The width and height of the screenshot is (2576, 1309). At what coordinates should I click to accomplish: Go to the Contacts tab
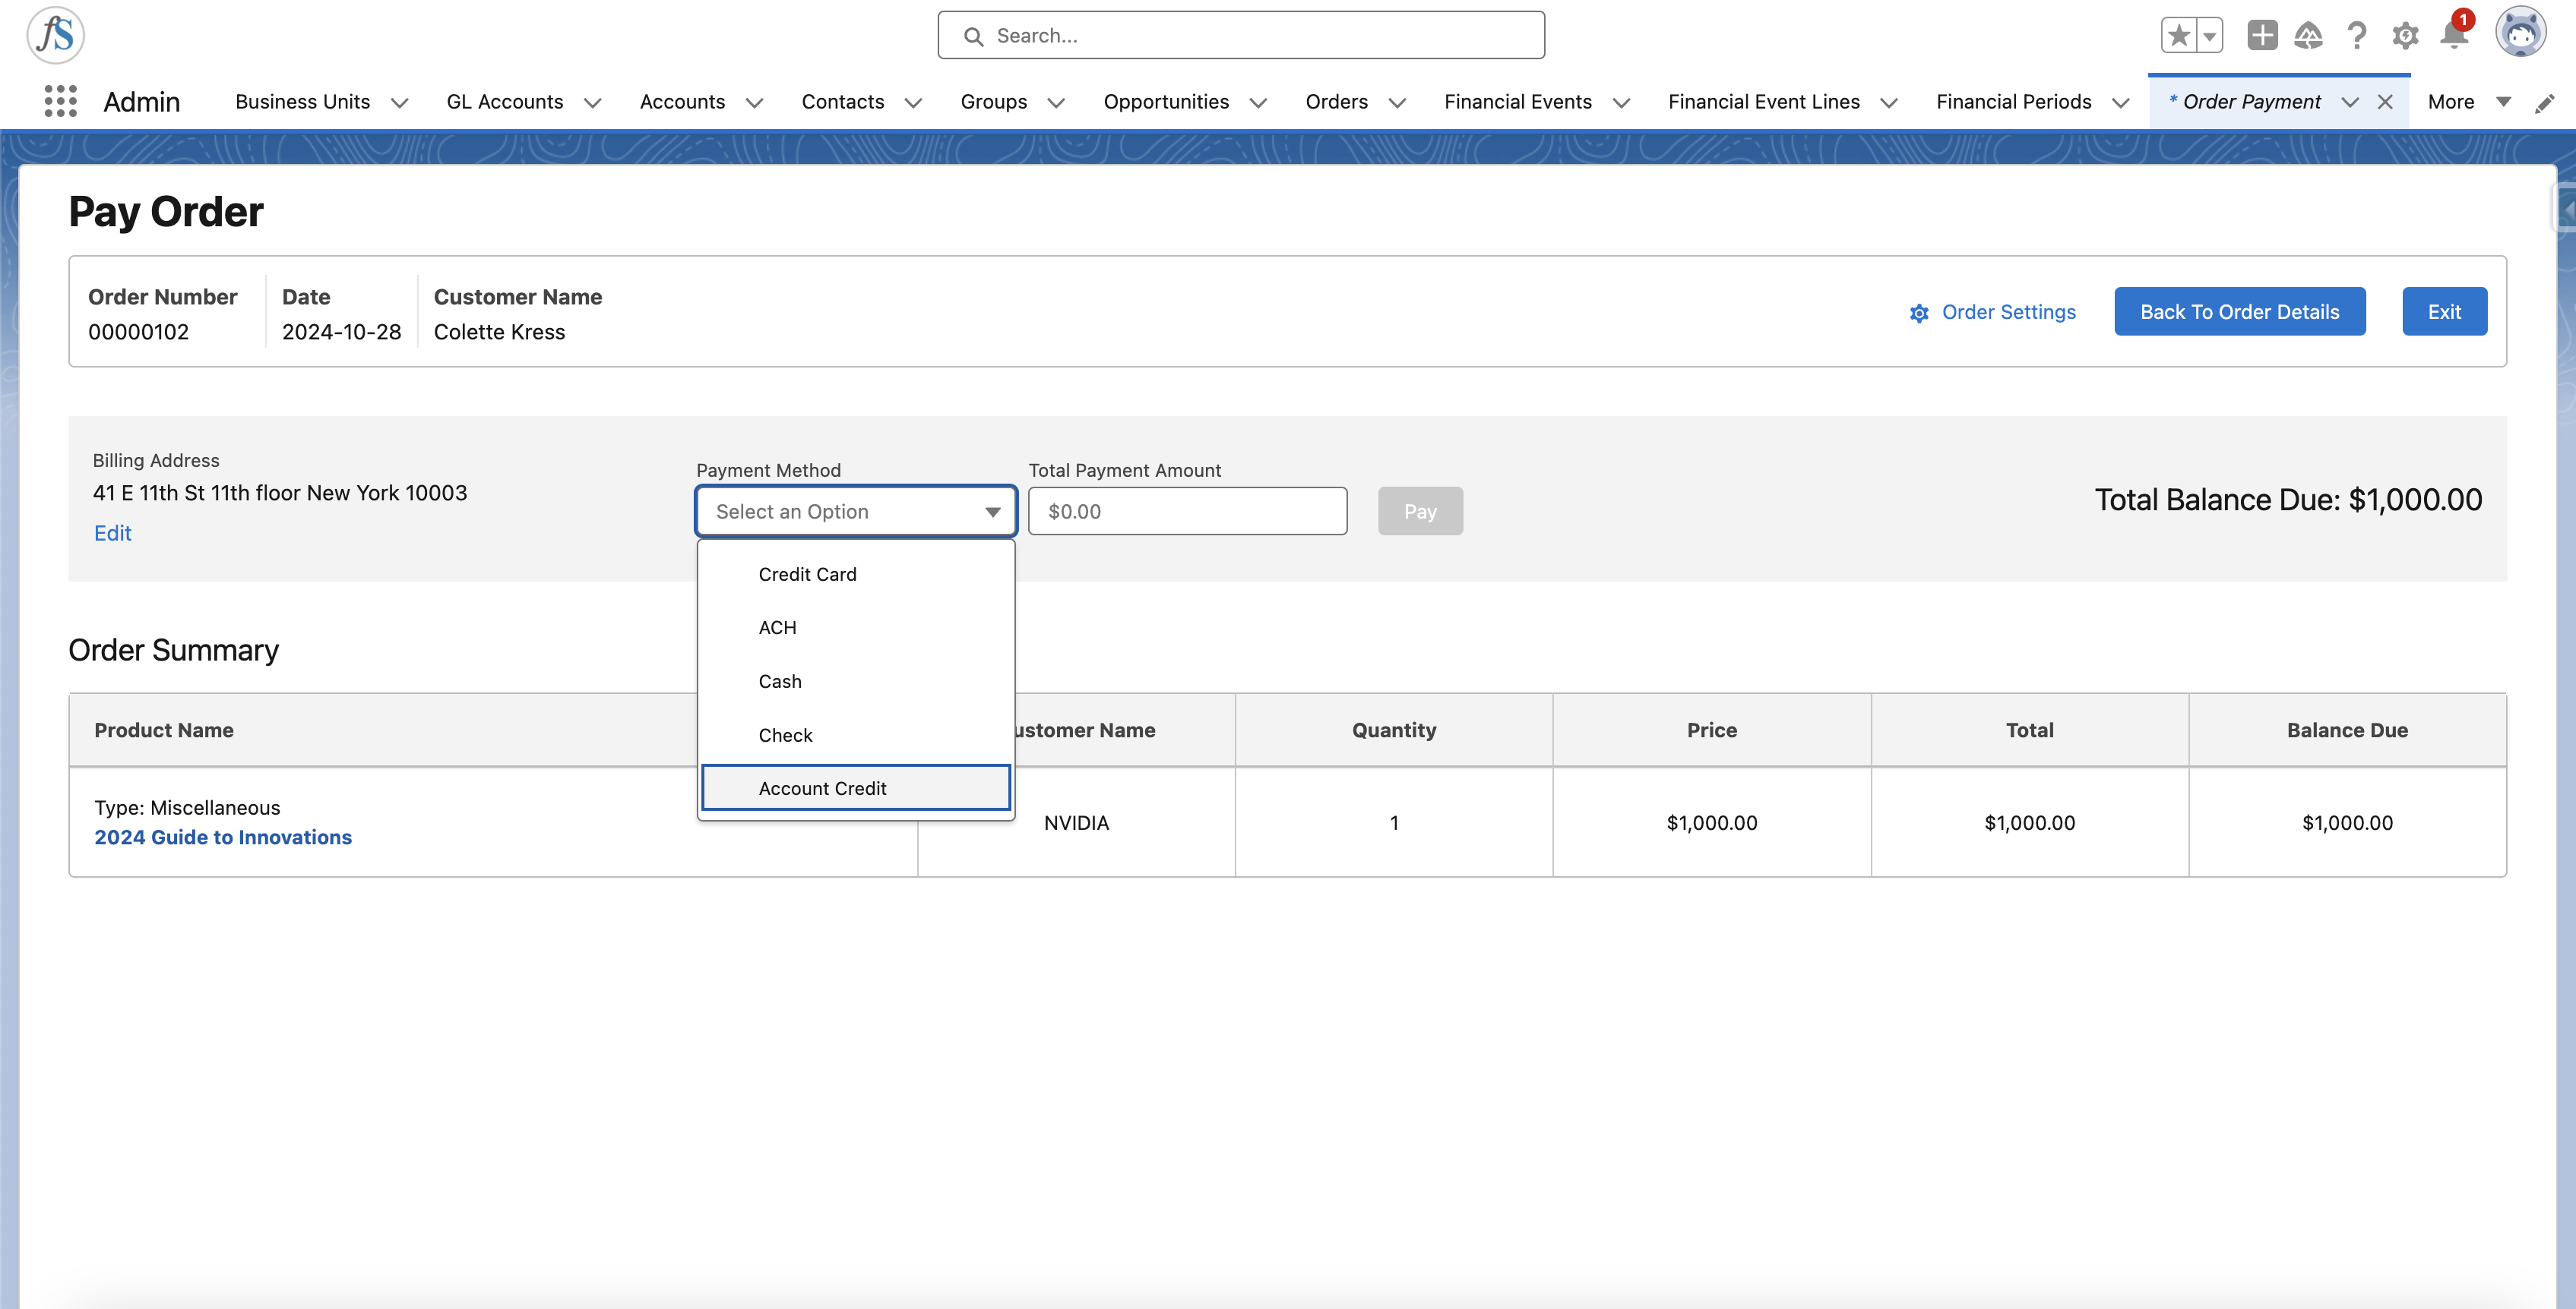pos(843,102)
